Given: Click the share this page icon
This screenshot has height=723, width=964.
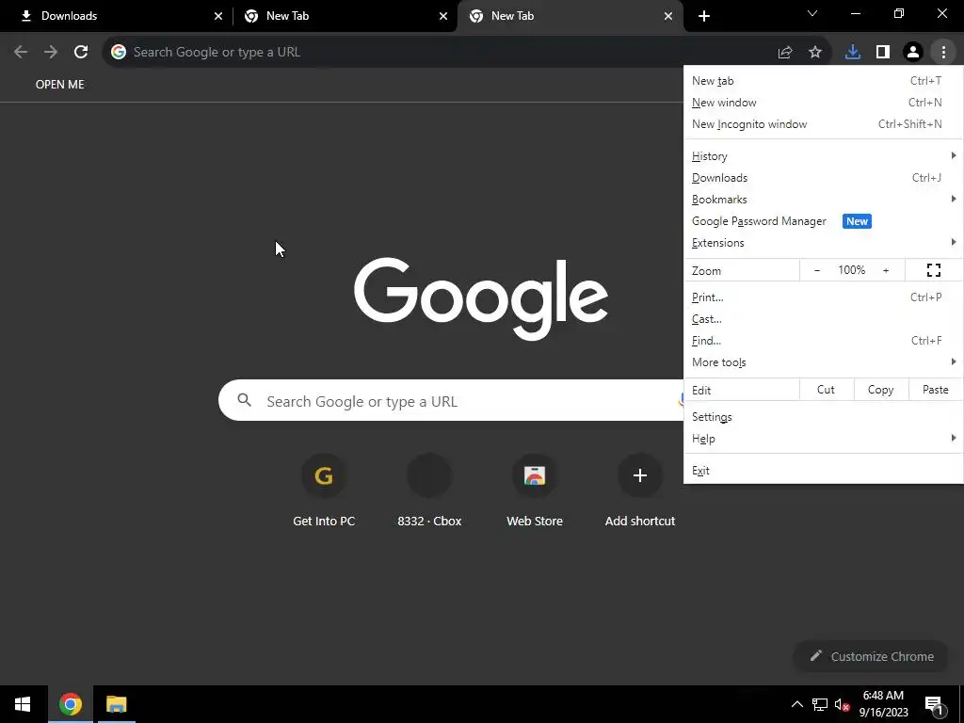Looking at the screenshot, I should [785, 53].
